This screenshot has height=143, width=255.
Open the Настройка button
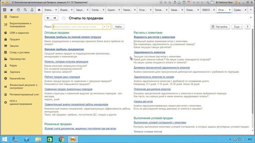[220, 27]
